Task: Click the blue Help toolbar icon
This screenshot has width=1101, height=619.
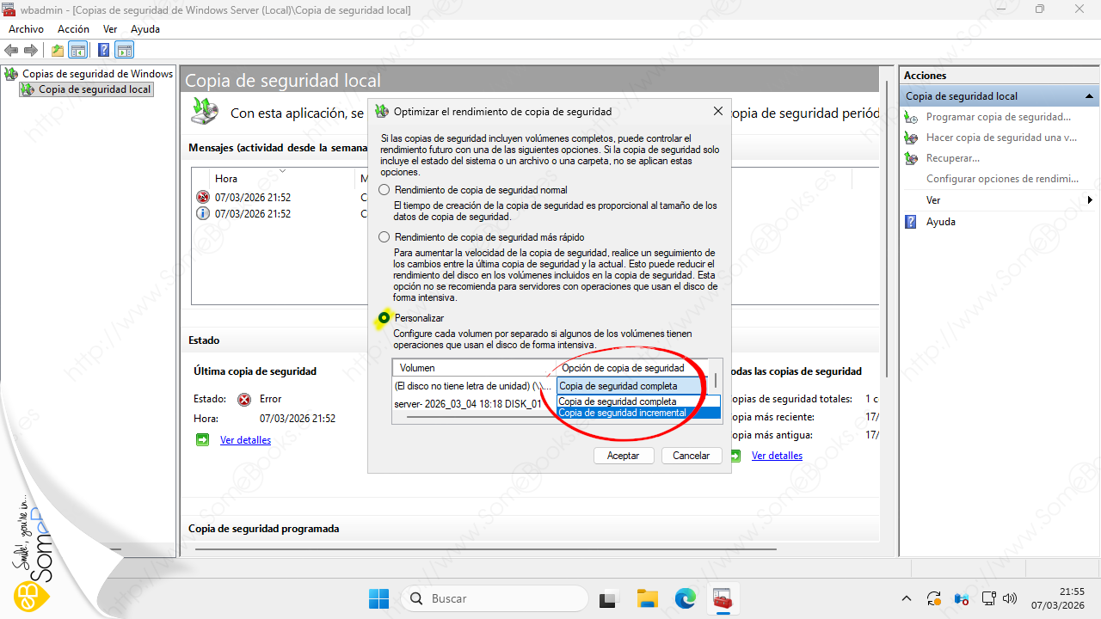Action: point(103,51)
